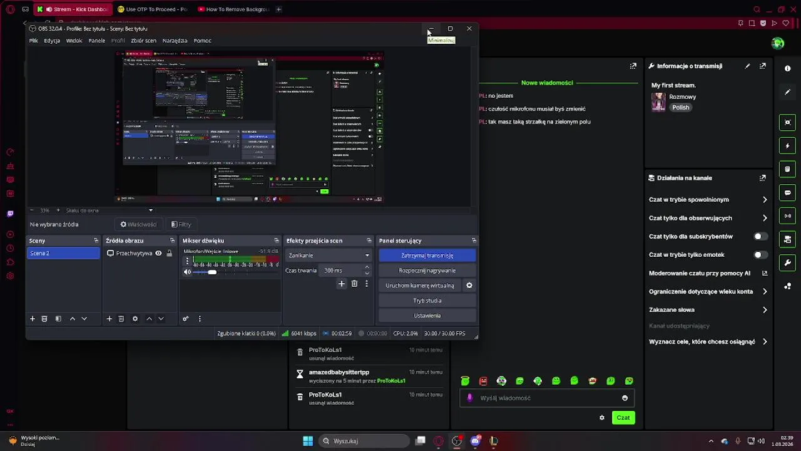Open Discord from taskbar
The height and width of the screenshot is (451, 801).
(x=475, y=441)
